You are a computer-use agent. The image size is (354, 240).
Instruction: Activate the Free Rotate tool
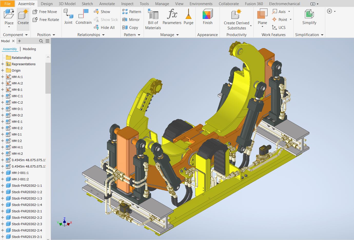click(46, 20)
